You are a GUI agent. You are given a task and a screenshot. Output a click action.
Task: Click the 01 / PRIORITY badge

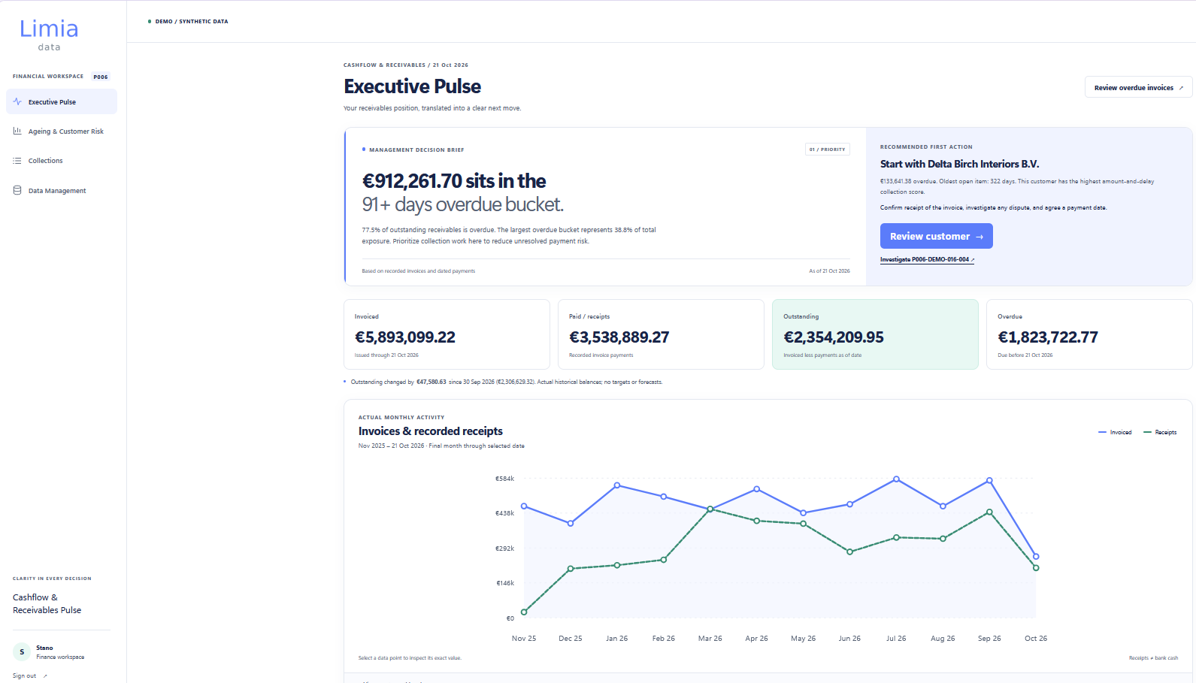(x=827, y=150)
